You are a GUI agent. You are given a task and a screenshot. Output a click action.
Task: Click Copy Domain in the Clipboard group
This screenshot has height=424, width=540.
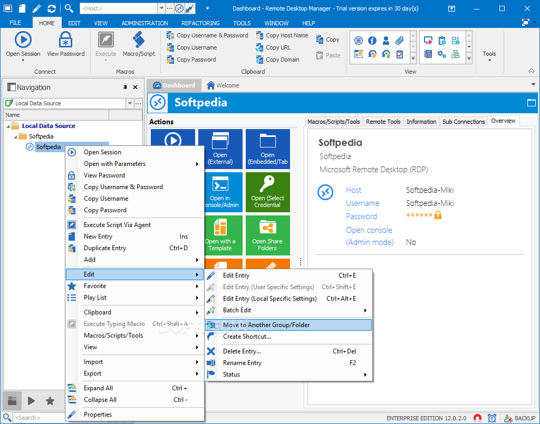pyautogui.click(x=277, y=60)
